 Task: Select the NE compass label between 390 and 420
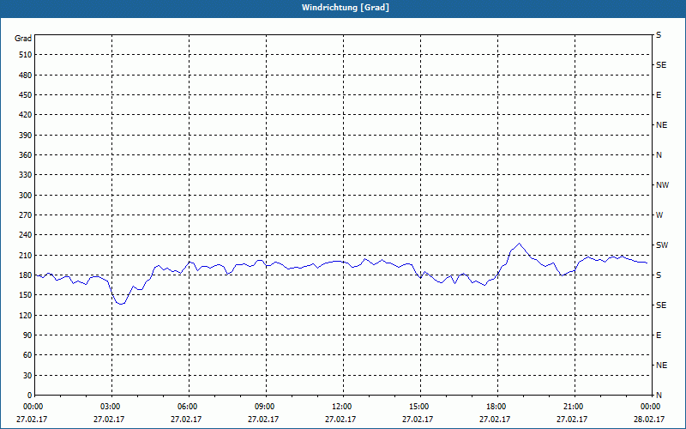(661, 125)
